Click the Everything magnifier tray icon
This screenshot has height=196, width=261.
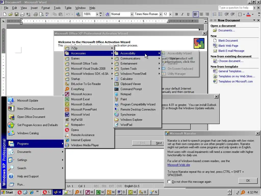click(x=243, y=192)
